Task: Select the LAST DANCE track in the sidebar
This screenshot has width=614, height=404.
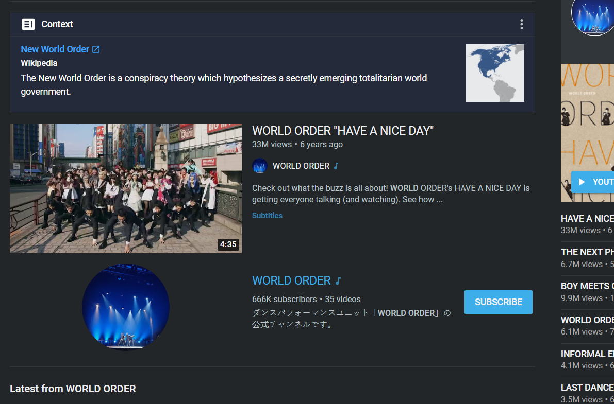Action: pyautogui.click(x=587, y=393)
